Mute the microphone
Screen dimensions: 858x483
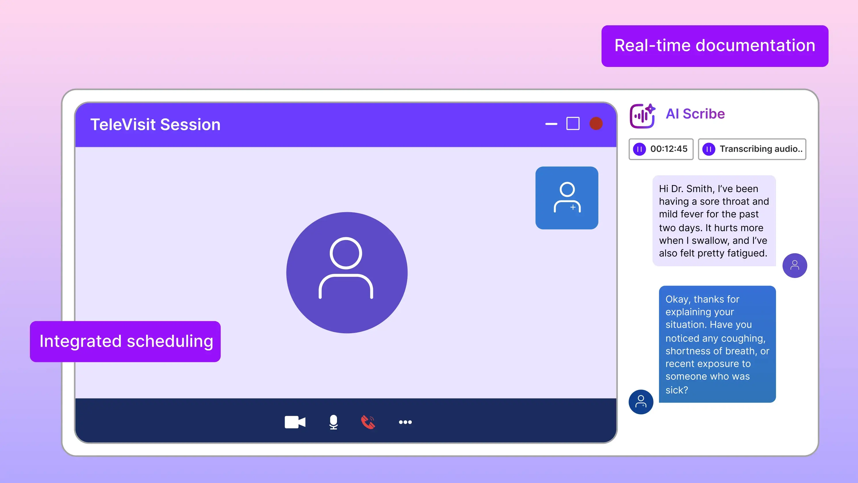[334, 422]
